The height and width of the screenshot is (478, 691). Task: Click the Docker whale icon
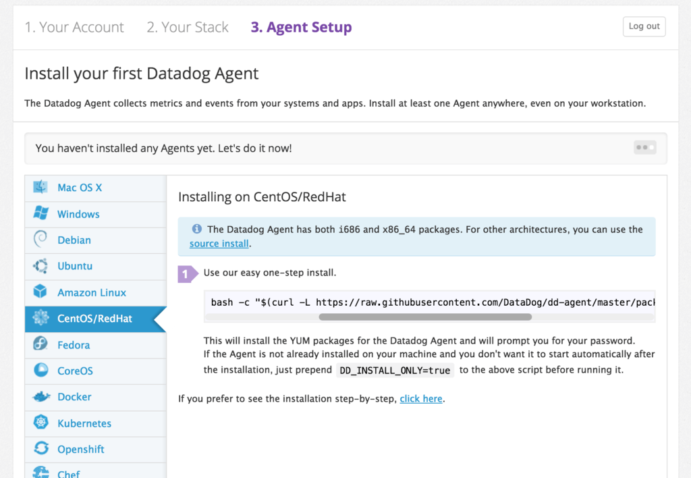[x=40, y=397]
